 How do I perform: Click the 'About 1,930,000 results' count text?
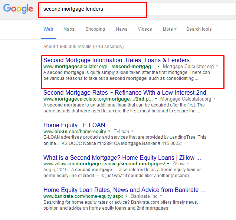pos(83,47)
